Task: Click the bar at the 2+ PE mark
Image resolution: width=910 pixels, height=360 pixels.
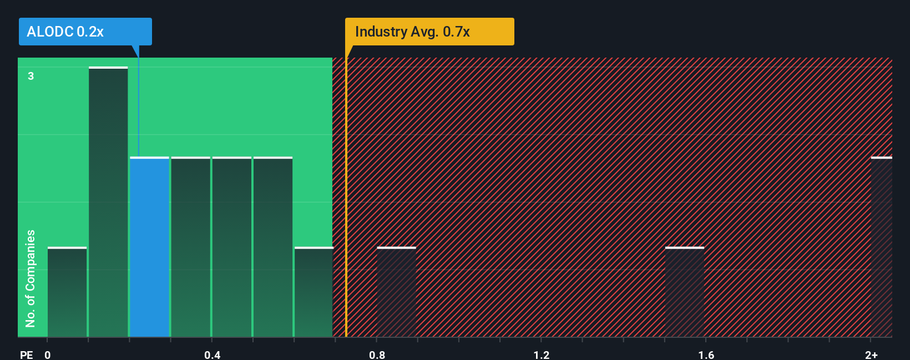Action: tap(882, 247)
